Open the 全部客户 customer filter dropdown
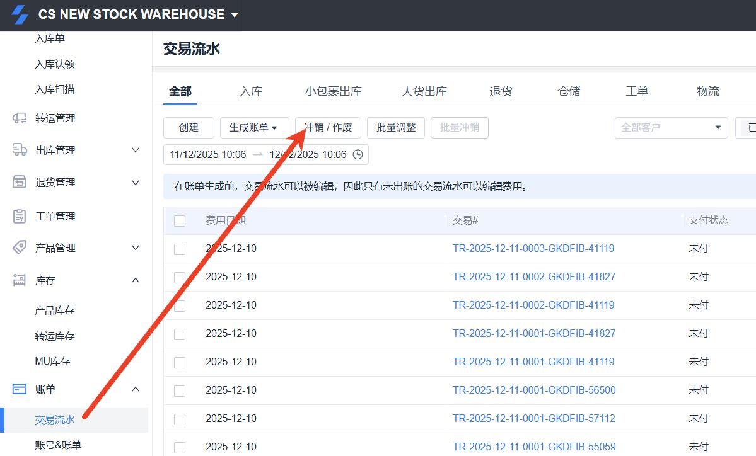 click(671, 127)
